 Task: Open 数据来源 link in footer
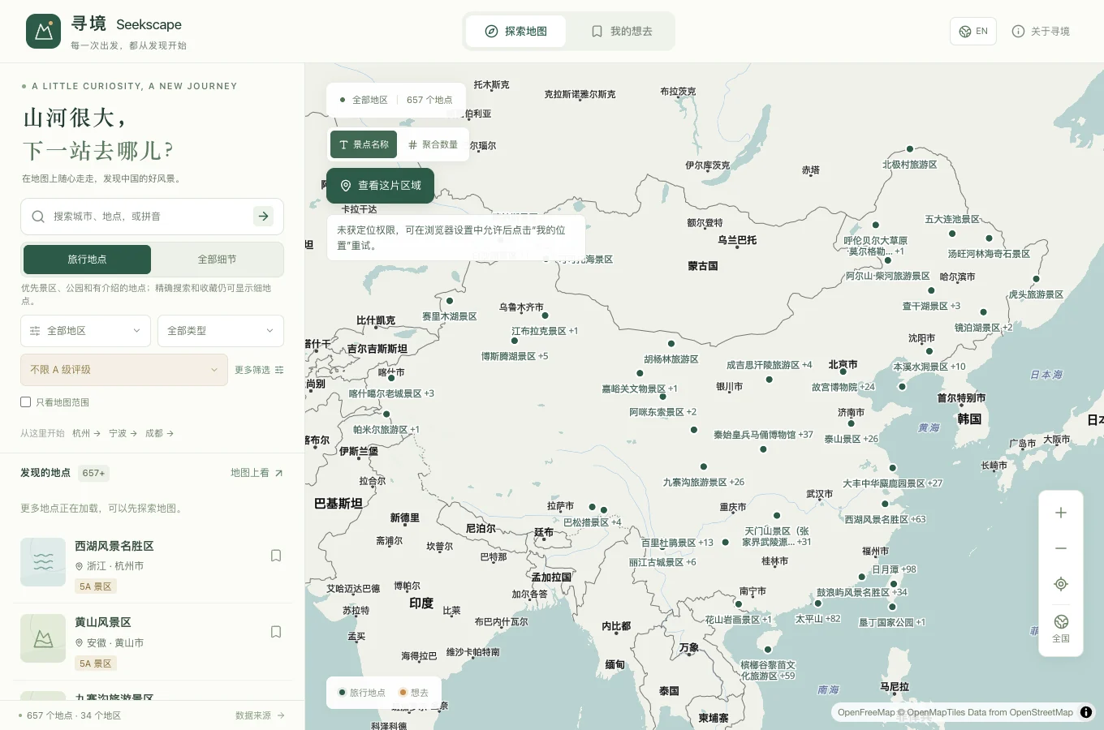pos(260,715)
